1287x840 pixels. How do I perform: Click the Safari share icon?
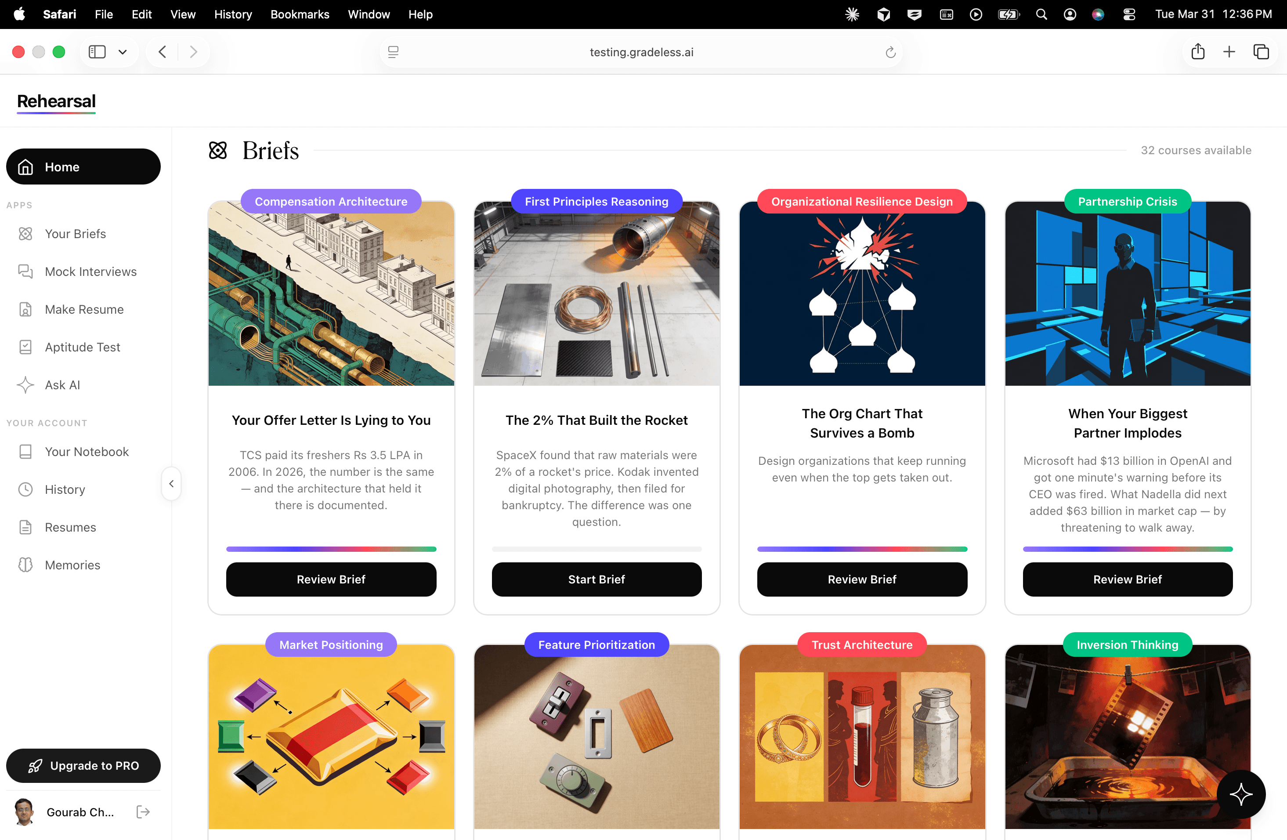coord(1198,52)
